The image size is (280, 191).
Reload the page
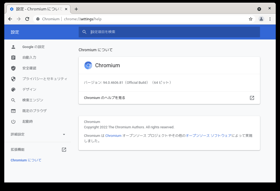(x=27, y=19)
